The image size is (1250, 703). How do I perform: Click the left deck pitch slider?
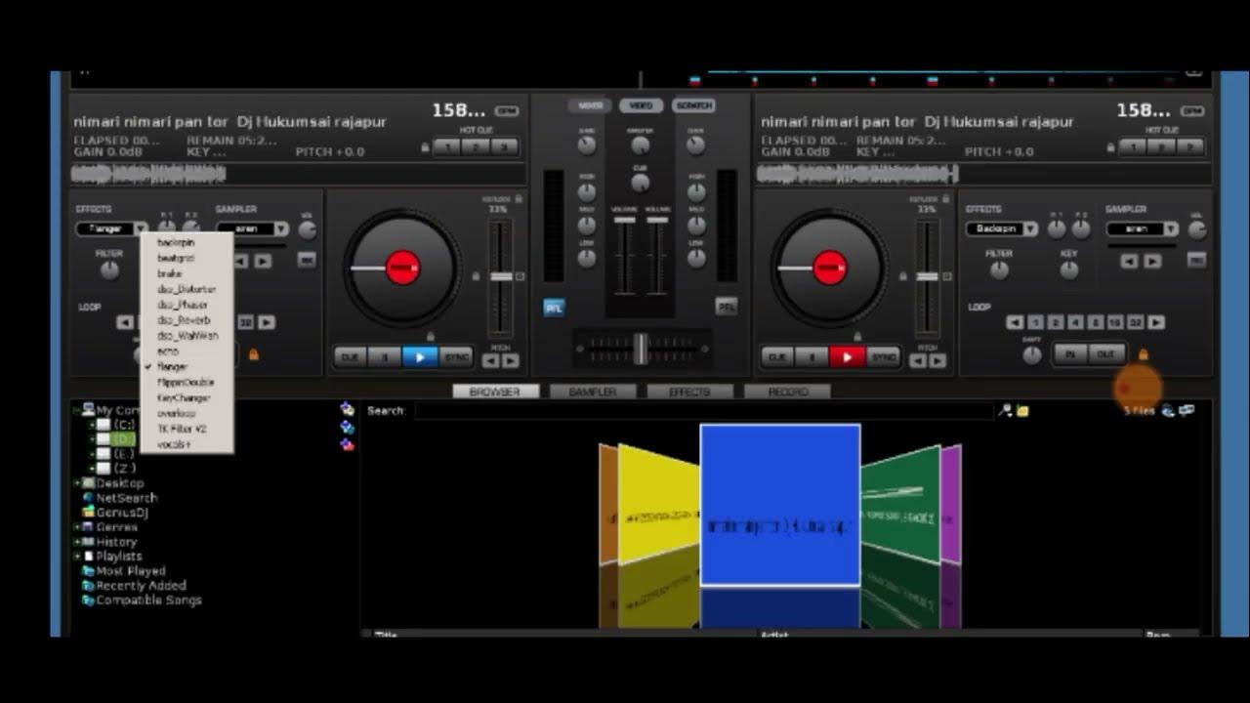[501, 277]
